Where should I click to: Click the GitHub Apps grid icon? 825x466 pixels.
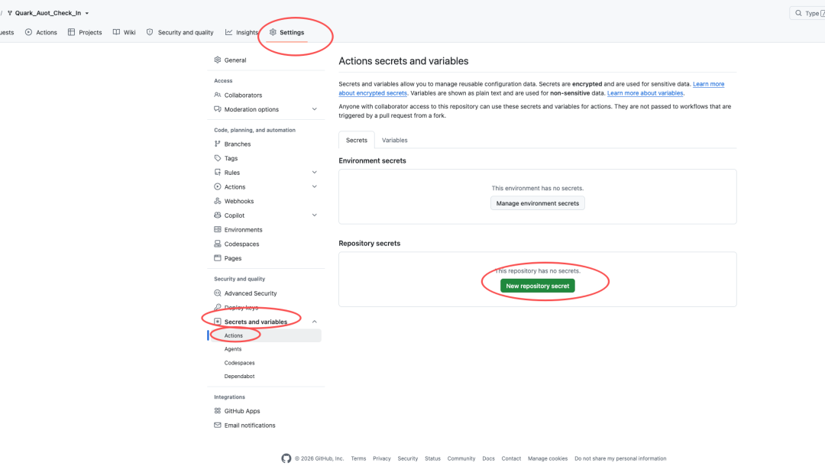217,411
